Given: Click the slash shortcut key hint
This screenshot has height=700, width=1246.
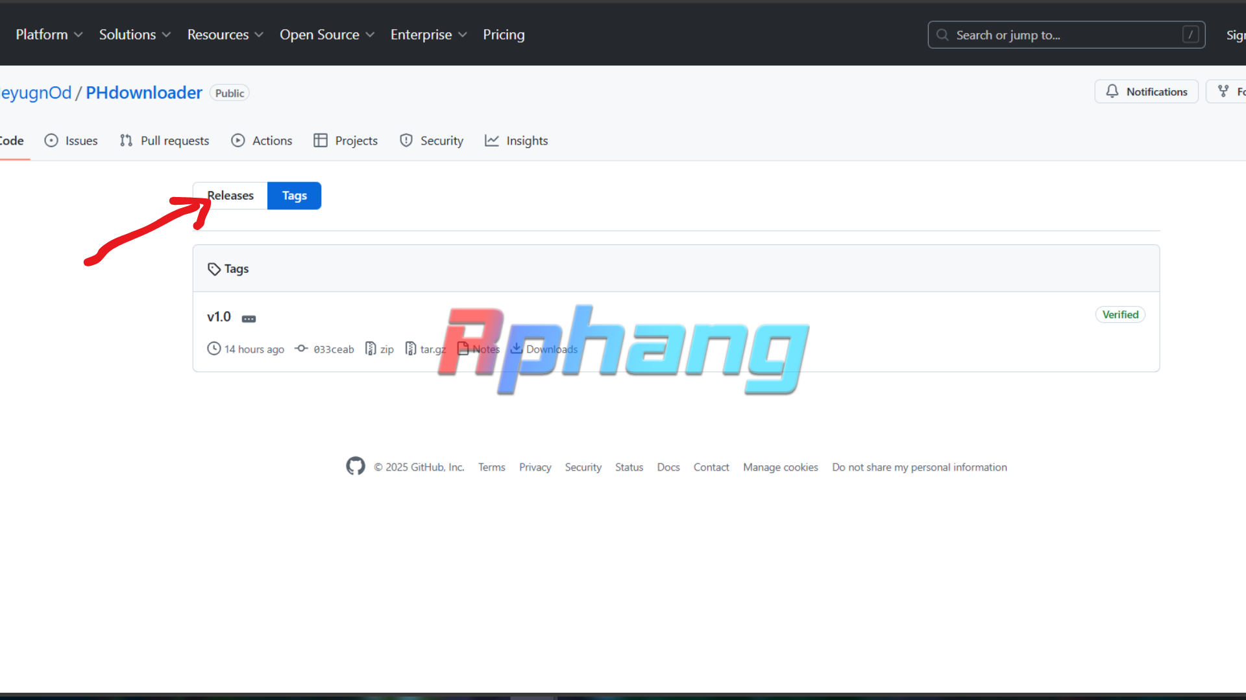Looking at the screenshot, I should (1190, 35).
